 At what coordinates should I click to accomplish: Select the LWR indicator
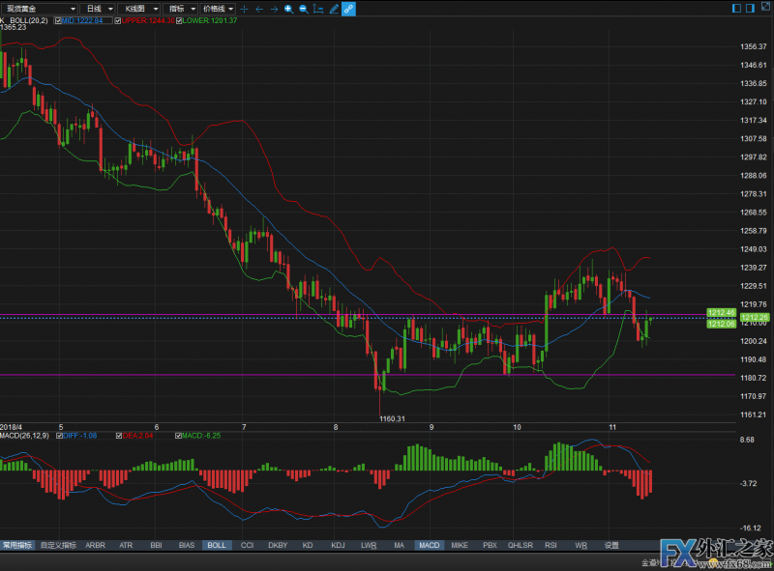[369, 545]
